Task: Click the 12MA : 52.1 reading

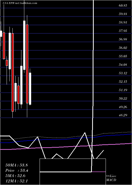Action: (16, 181)
